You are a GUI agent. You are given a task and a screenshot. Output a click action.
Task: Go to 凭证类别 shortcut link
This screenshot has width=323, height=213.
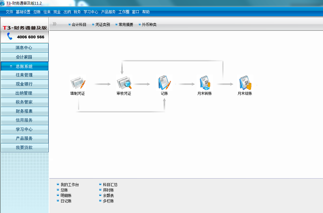point(101,24)
